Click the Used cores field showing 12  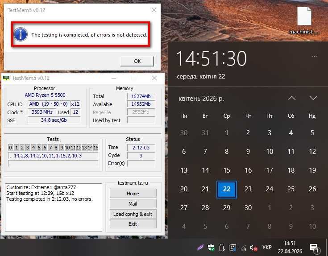pos(75,112)
